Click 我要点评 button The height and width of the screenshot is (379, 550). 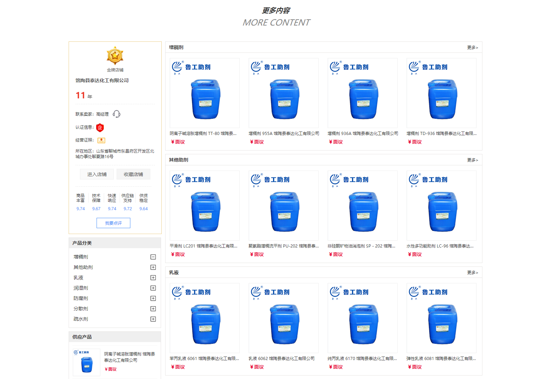[x=113, y=223]
